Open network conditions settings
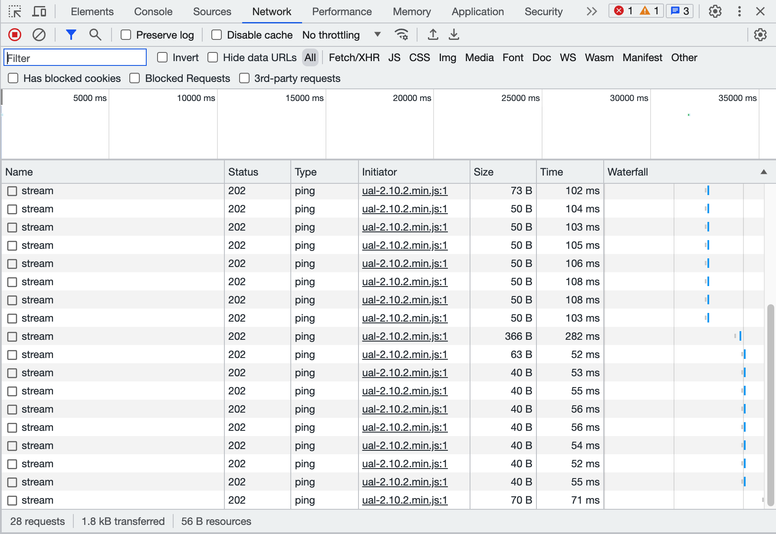Image resolution: width=776 pixels, height=534 pixels. click(x=401, y=35)
